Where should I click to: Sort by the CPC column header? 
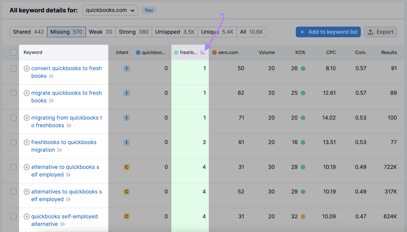click(x=331, y=53)
